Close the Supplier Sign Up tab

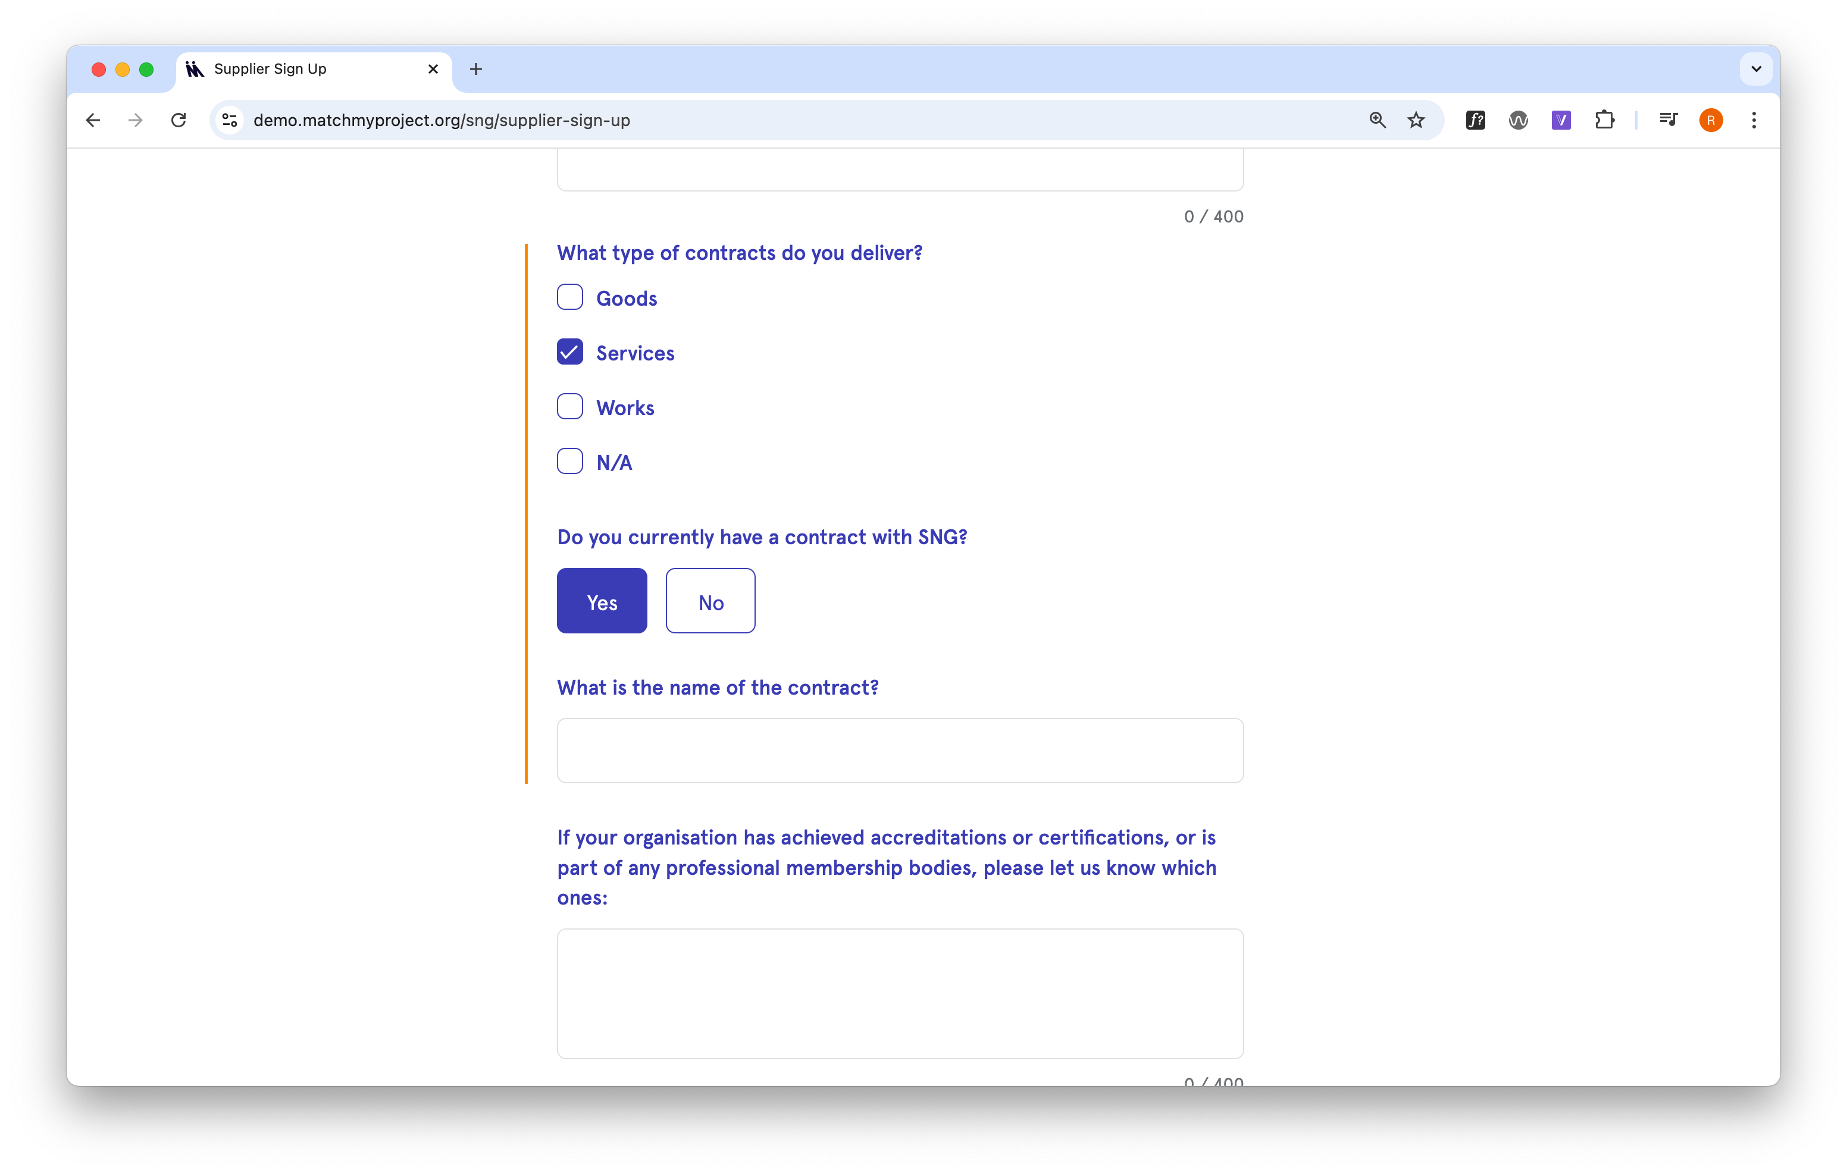[x=433, y=69]
